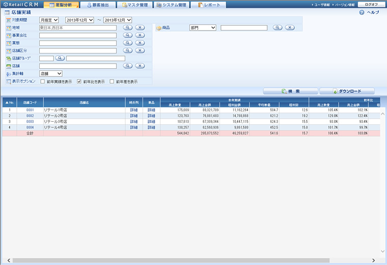Open 時系列 詳細 for リテール1号店
This screenshot has height=265, width=387.
(x=134, y=110)
